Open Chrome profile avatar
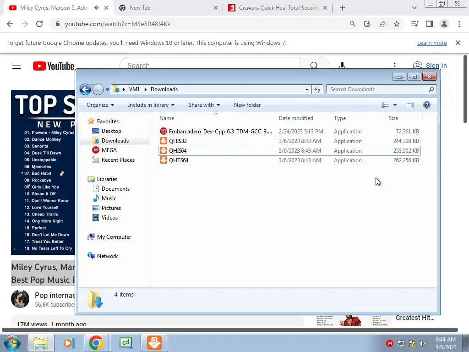The image size is (469, 352). tap(444, 24)
